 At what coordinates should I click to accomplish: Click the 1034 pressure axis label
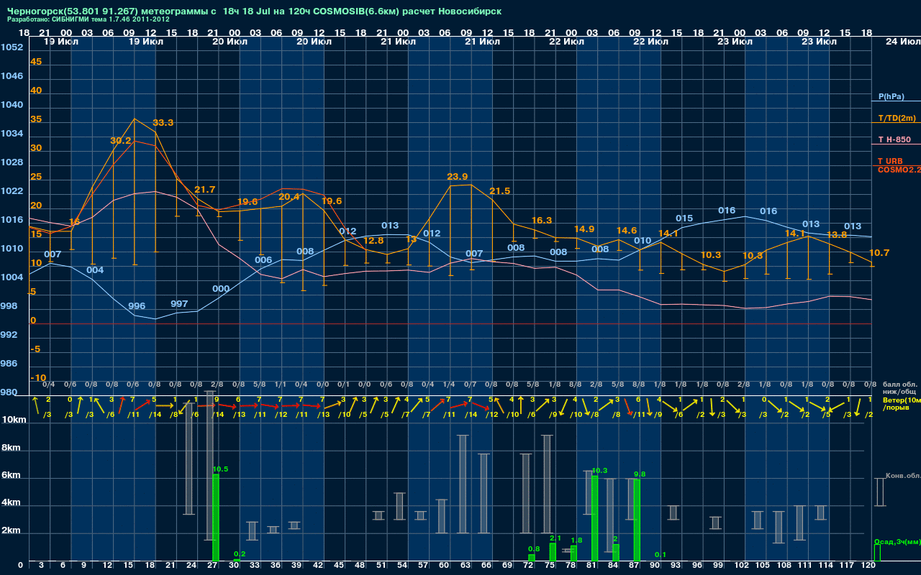[x=12, y=134]
